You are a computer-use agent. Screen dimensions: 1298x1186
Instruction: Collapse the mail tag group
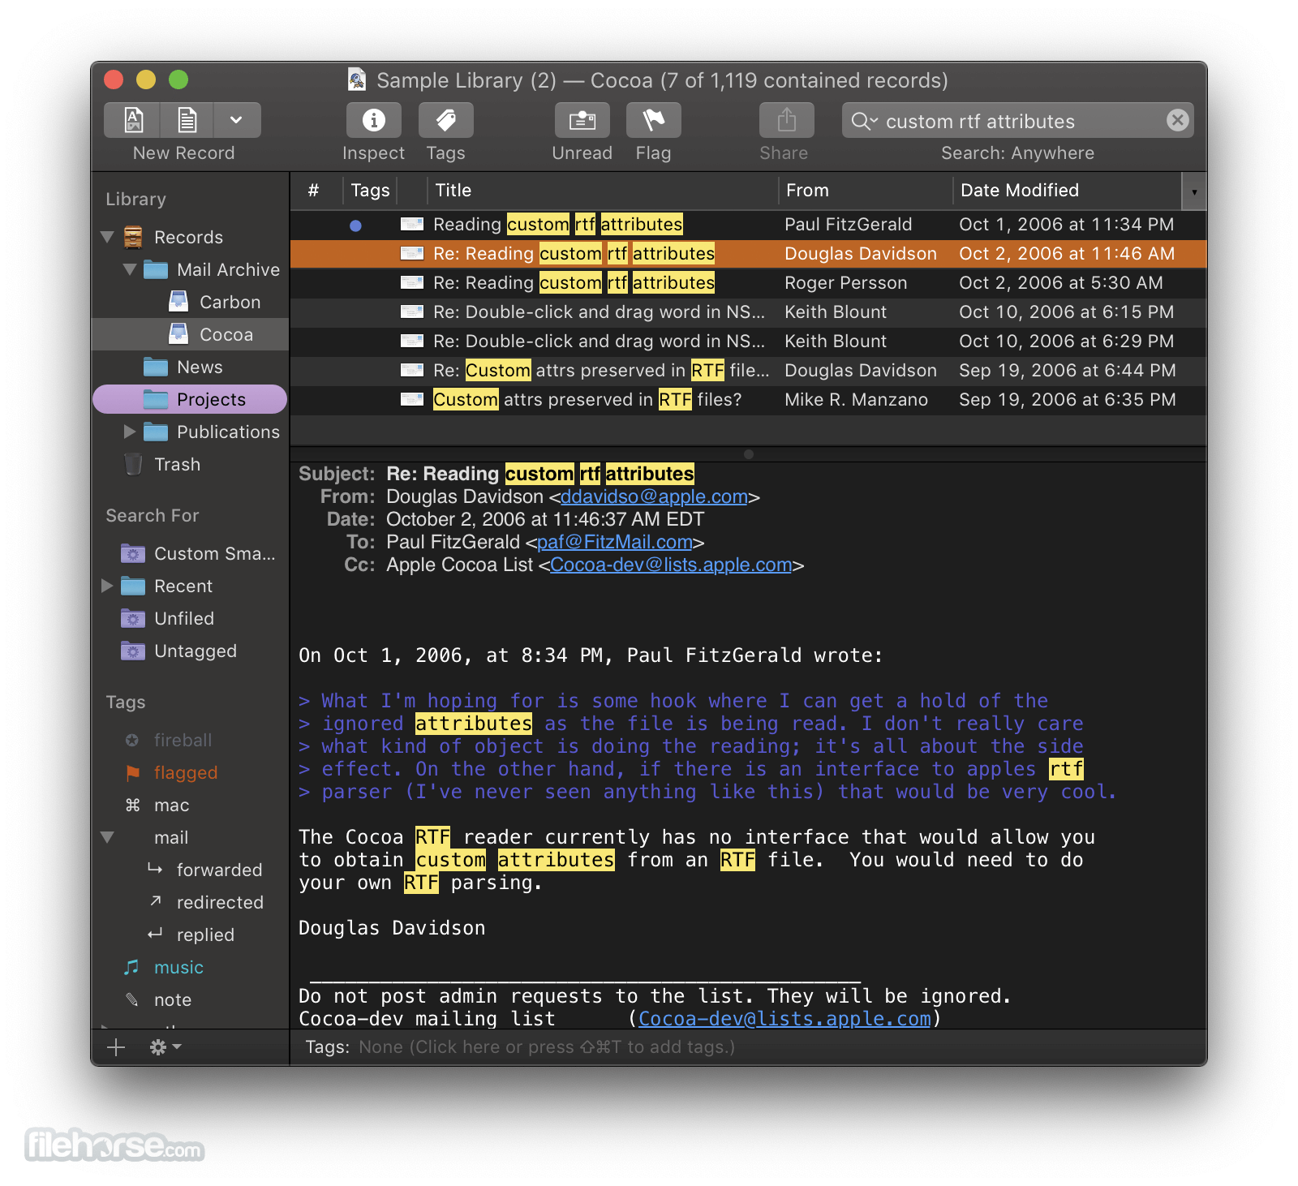coord(107,837)
